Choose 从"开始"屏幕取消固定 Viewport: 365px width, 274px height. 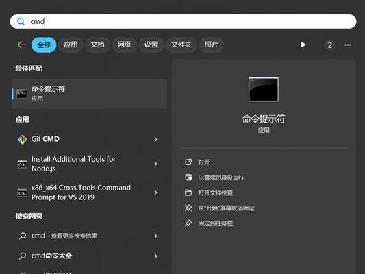pyautogui.click(x=226, y=208)
